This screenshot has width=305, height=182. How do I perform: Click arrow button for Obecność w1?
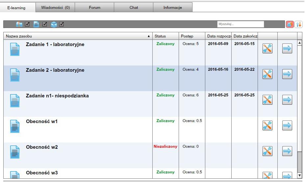coord(287,125)
